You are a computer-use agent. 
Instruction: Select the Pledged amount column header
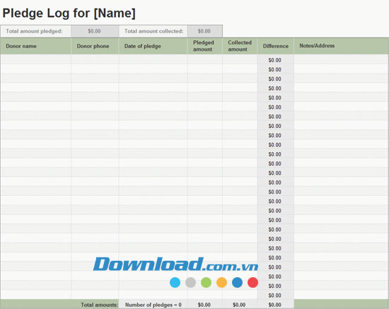click(x=205, y=46)
